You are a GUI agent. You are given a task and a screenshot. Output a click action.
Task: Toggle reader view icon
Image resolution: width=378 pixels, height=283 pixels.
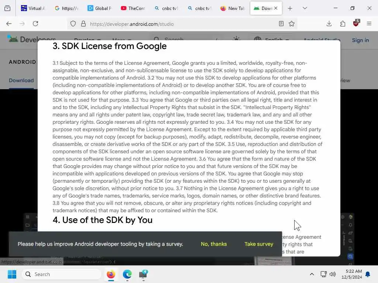tap(281, 24)
